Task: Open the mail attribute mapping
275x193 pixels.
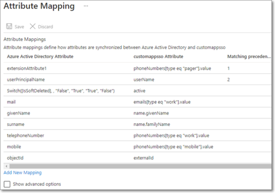Action: point(11,102)
